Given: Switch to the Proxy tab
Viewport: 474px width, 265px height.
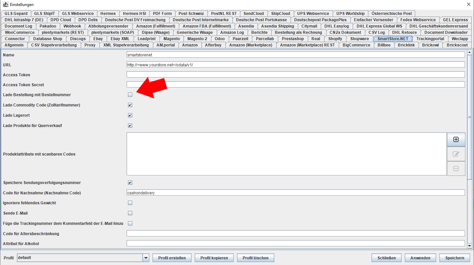Looking at the screenshot, I should coord(90,45).
